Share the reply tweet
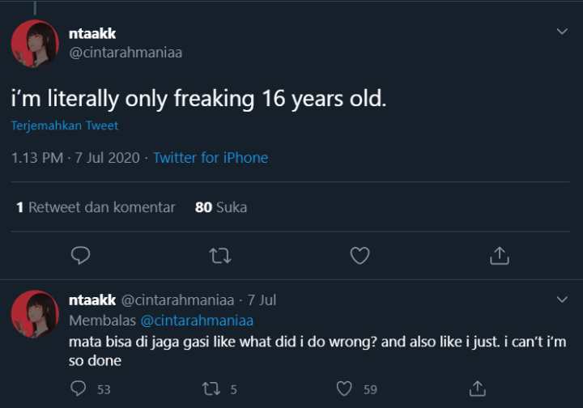 coord(478,389)
